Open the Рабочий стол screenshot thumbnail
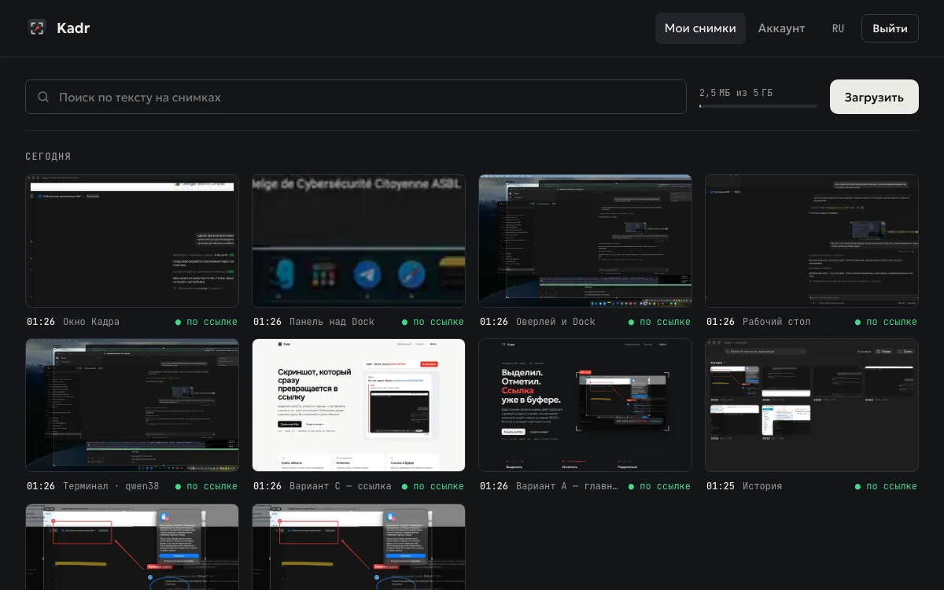 [x=812, y=241]
